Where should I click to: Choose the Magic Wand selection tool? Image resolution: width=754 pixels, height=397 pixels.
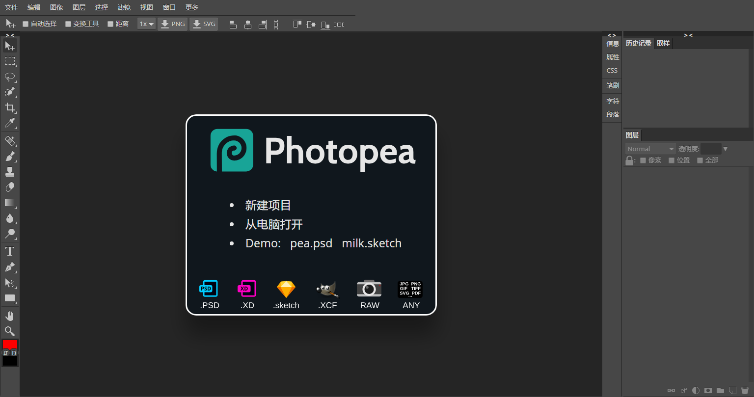(10, 92)
